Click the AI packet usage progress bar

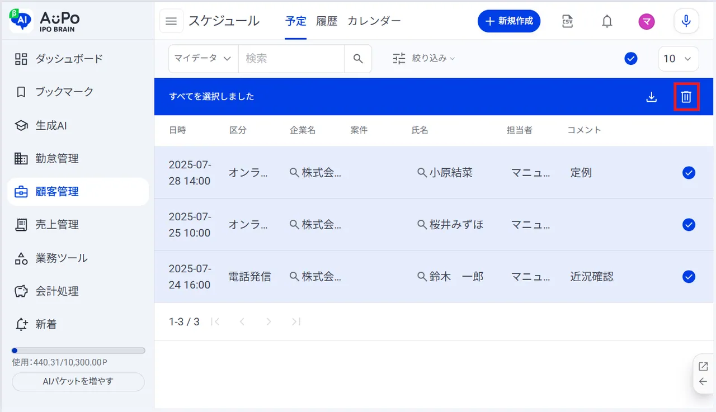point(78,351)
